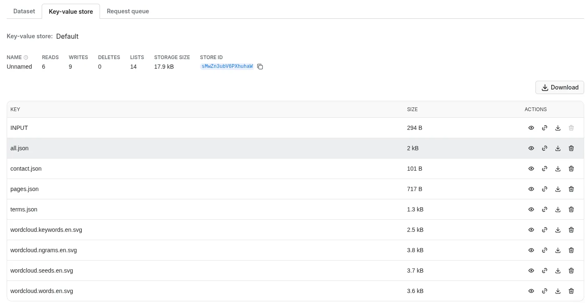Screen dimensions: 585x303
Task: Copy the store ID to clipboard
Action: 260,67
